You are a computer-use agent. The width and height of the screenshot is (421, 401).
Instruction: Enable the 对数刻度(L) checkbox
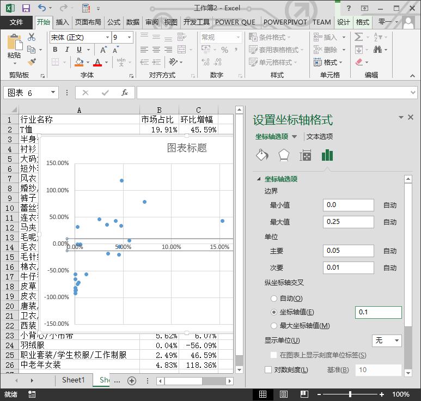pos(268,370)
